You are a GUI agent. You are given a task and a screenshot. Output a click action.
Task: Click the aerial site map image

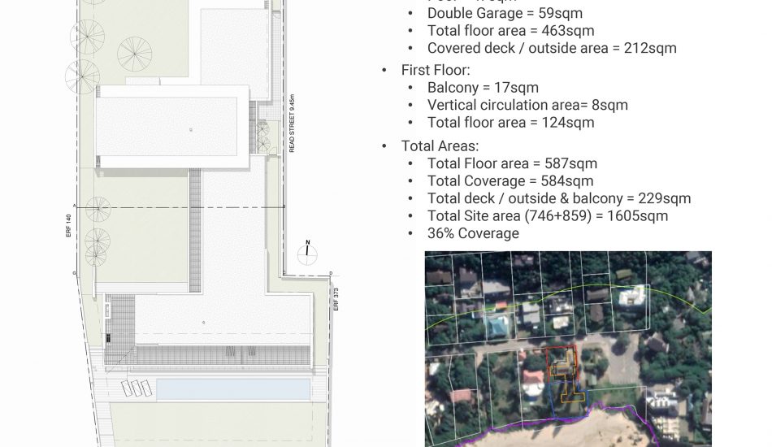coord(568,349)
